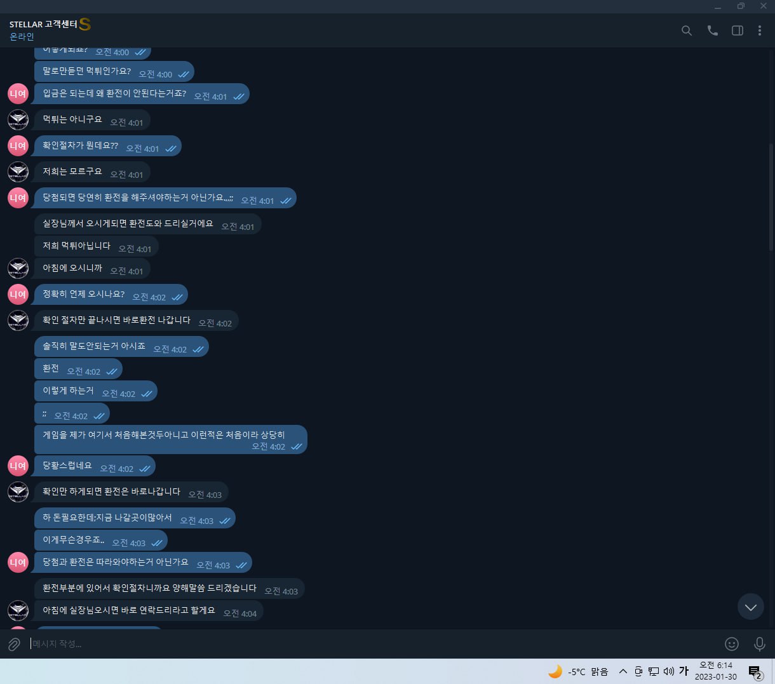Screen dimensions: 775x684
Task: Toggle Korean IME 가 language indicator
Action: [x=684, y=671]
